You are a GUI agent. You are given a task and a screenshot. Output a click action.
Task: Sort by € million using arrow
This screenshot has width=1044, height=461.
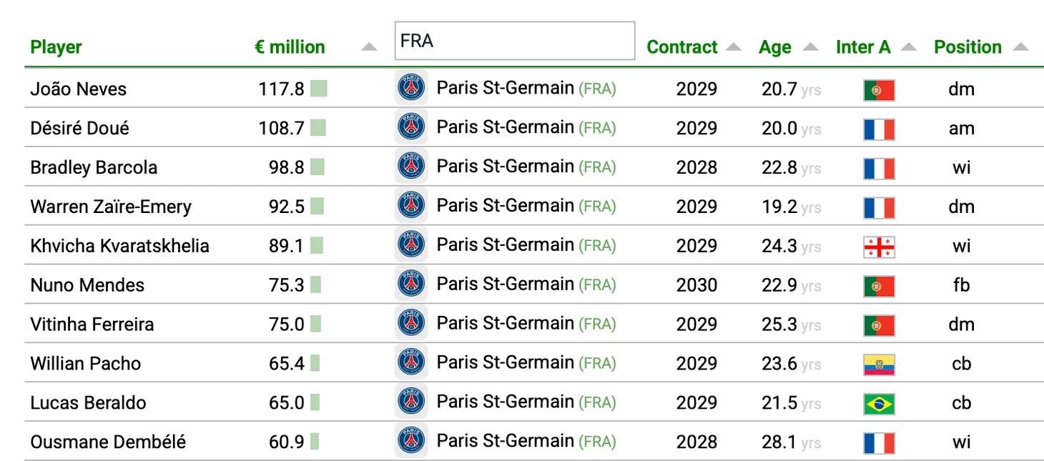[368, 47]
